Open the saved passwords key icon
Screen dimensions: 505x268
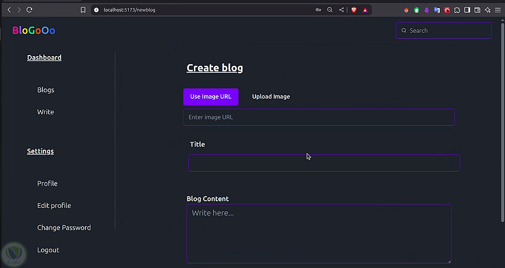[x=318, y=10]
